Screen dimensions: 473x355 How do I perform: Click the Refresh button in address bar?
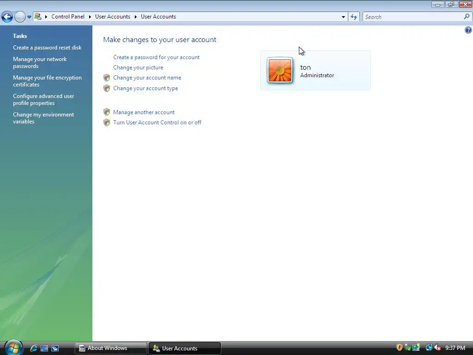click(x=354, y=17)
